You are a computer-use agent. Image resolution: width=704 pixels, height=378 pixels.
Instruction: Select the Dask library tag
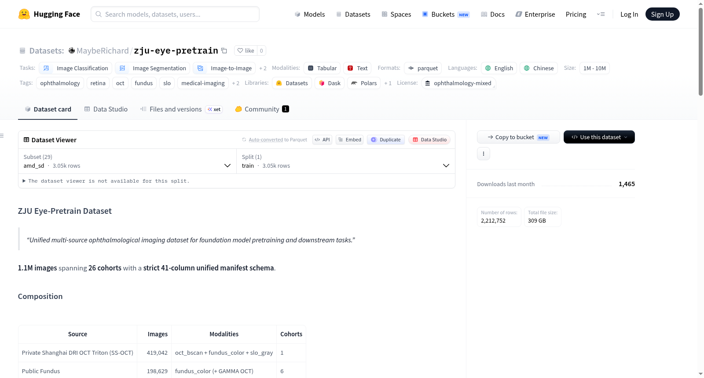(x=330, y=83)
